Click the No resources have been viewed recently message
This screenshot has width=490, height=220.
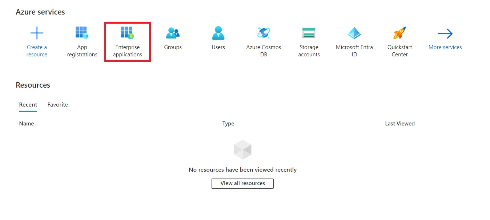tap(243, 170)
